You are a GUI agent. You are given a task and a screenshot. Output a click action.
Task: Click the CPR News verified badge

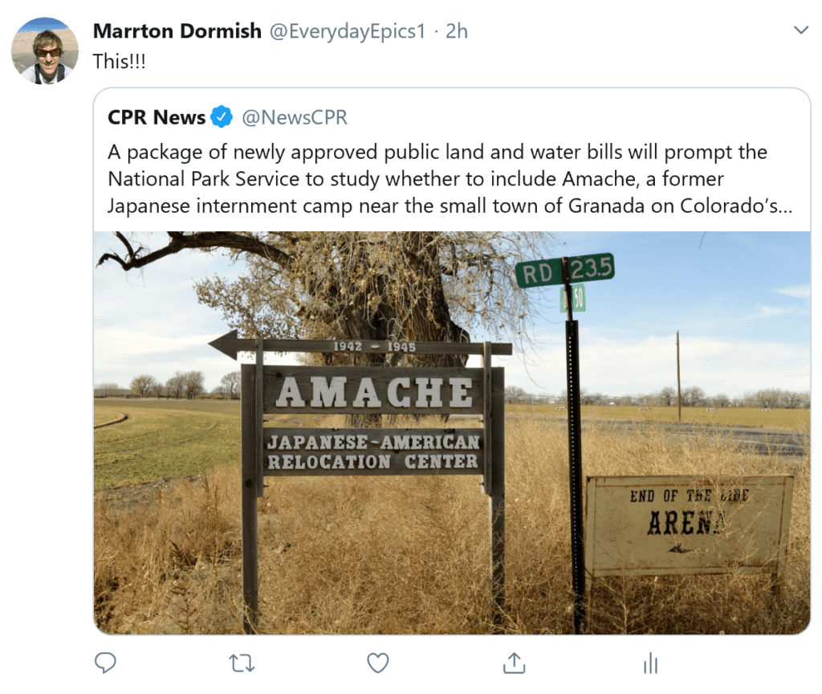(x=222, y=116)
